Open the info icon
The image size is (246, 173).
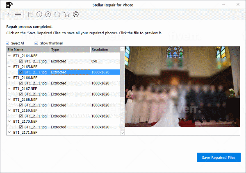pyautogui.click(x=39, y=14)
